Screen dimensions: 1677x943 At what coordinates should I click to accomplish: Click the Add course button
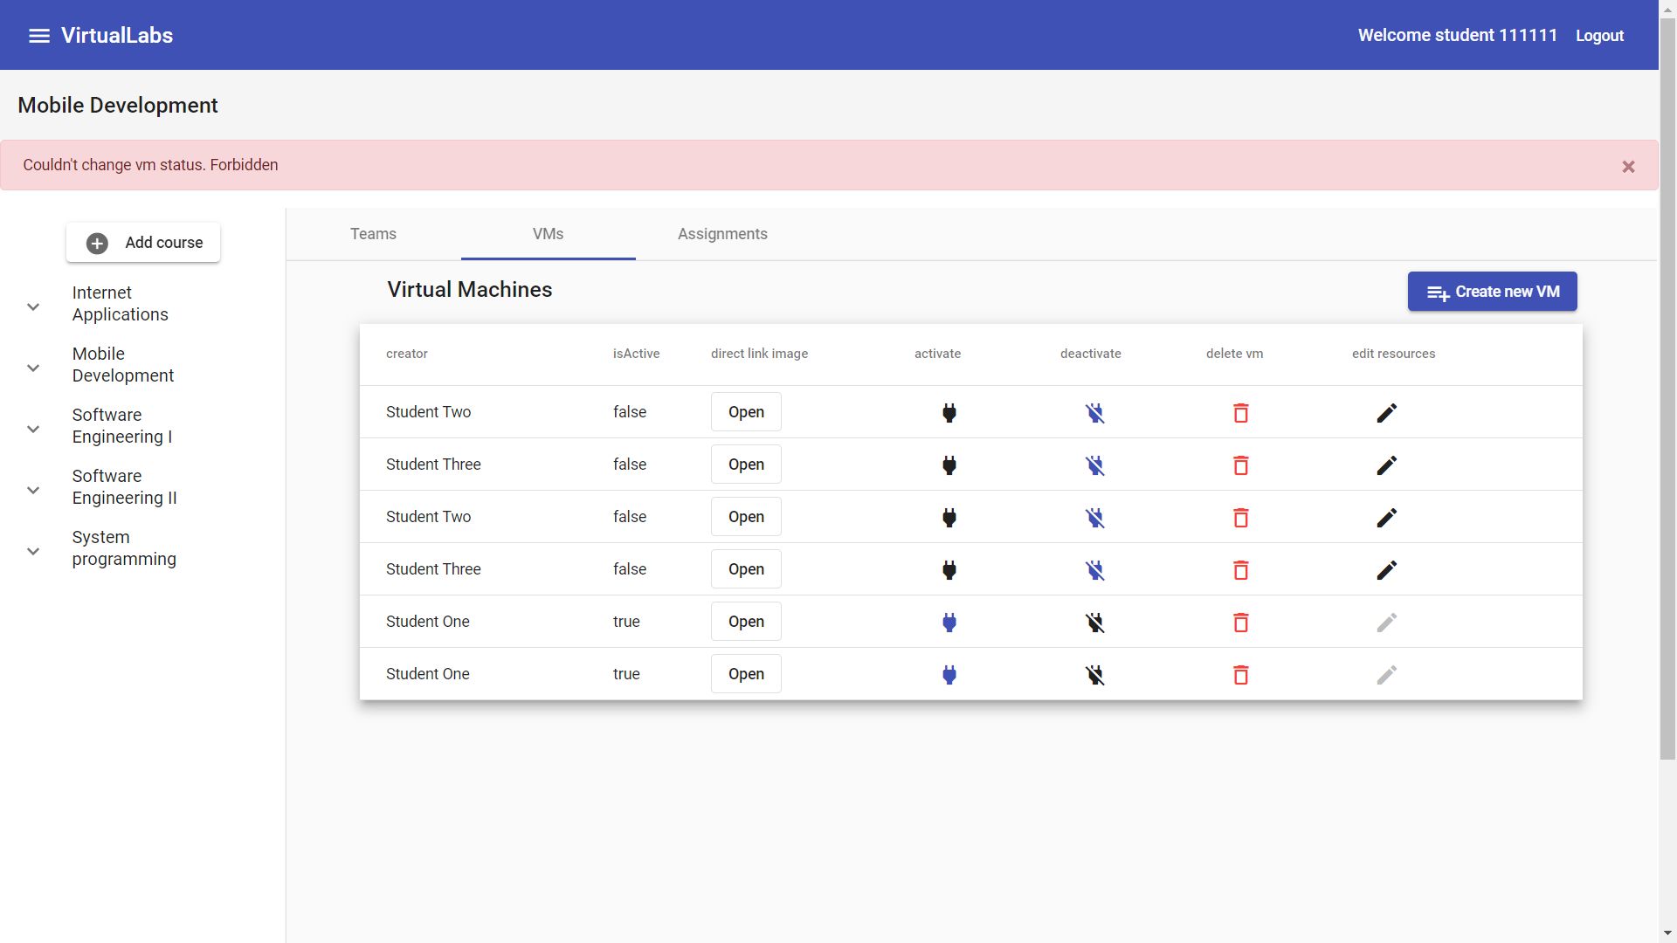tap(143, 243)
